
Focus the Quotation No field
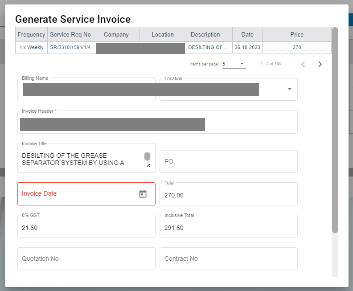point(86,258)
